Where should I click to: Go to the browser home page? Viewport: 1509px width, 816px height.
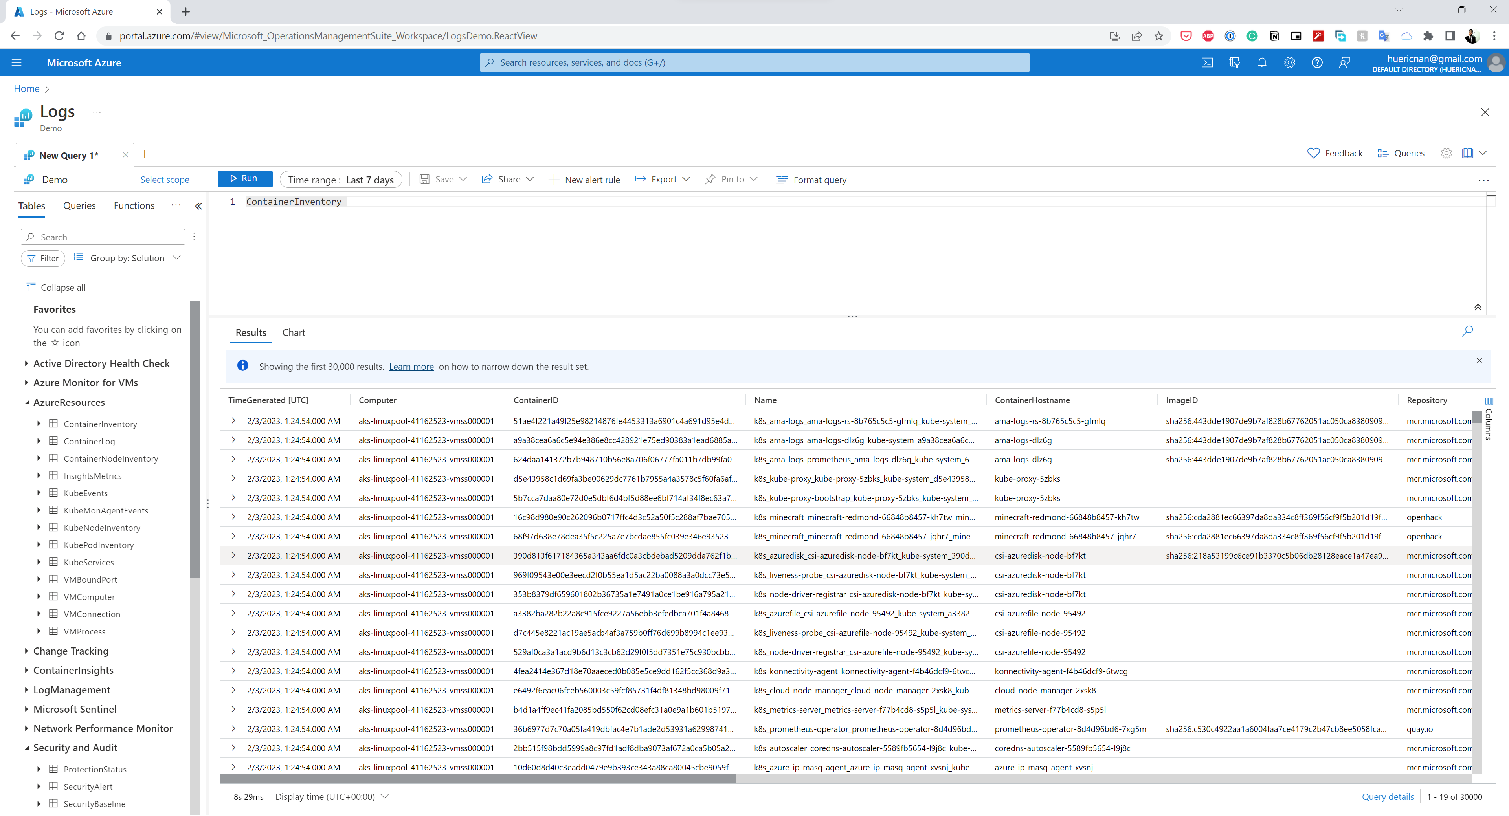[x=81, y=36]
